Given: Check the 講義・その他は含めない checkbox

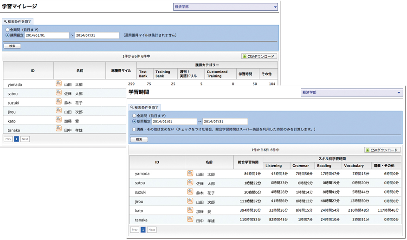Looking at the screenshot, I should tap(134, 130).
